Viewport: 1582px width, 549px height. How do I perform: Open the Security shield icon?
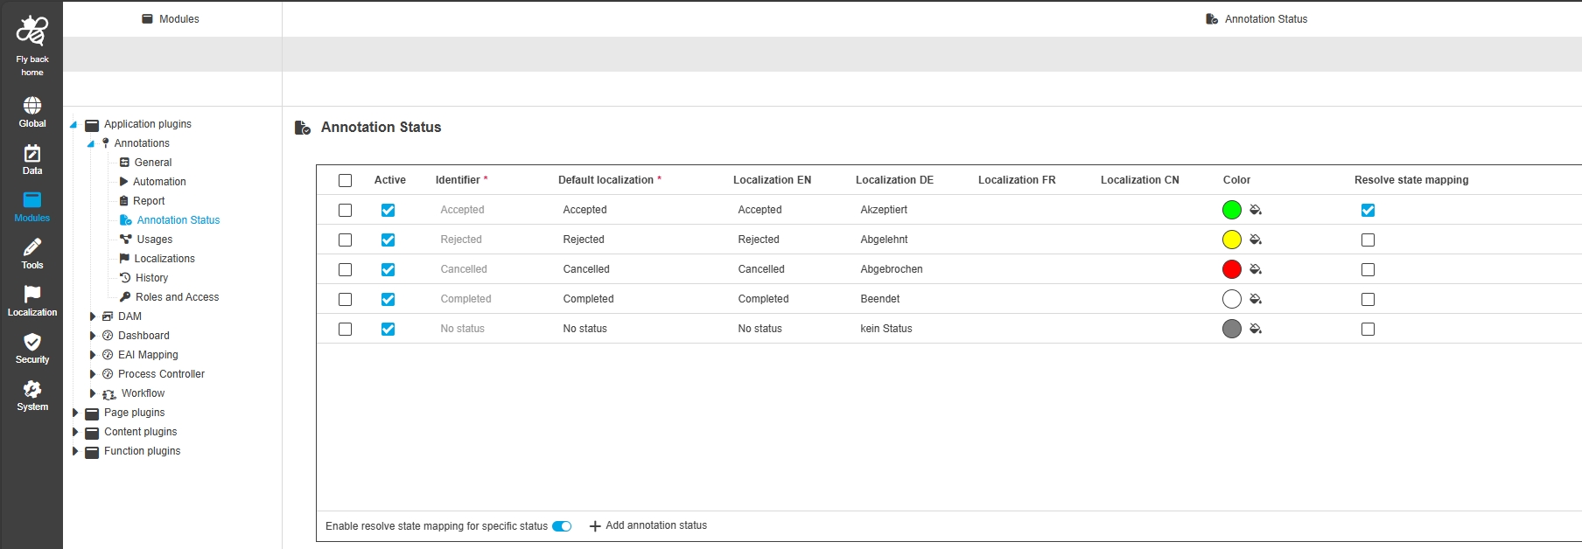point(32,343)
